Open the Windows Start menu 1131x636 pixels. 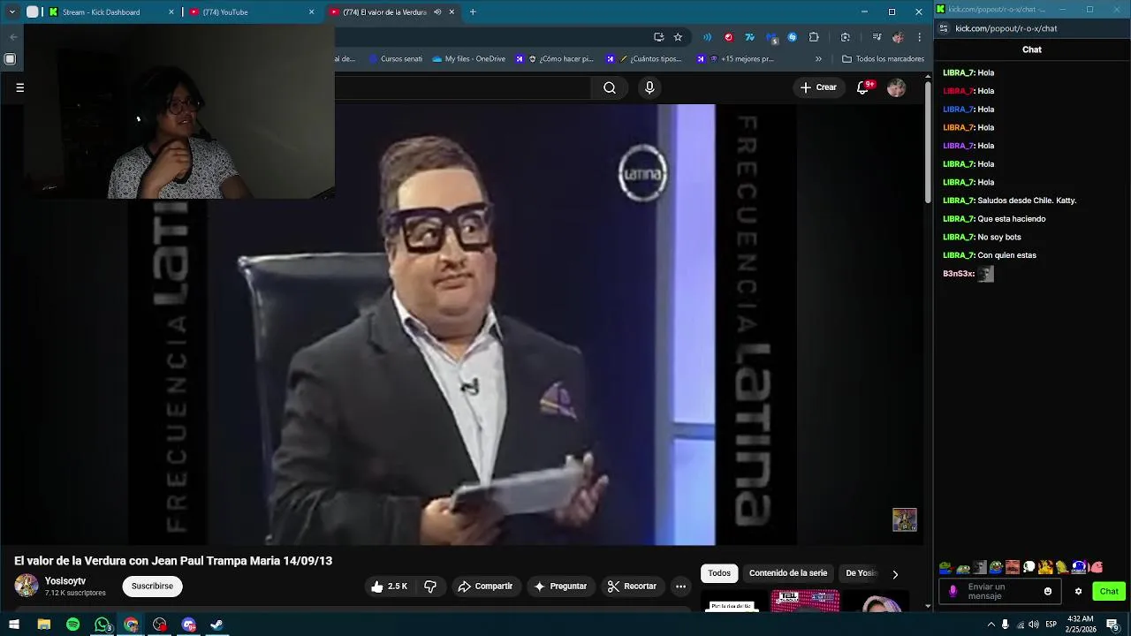(15, 625)
